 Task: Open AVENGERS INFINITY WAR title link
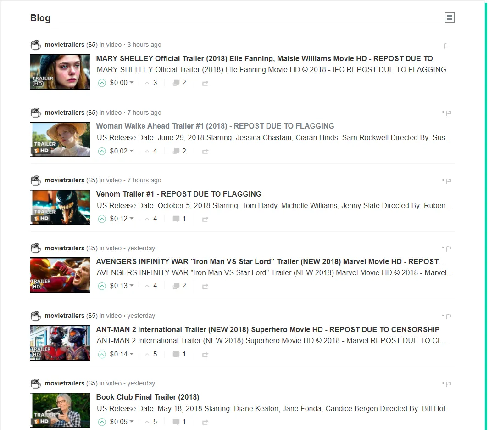270,262
